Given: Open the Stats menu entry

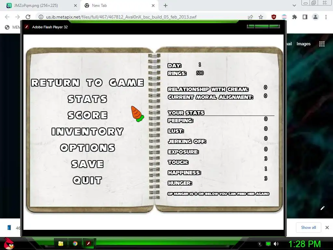Looking at the screenshot, I should tap(87, 99).
